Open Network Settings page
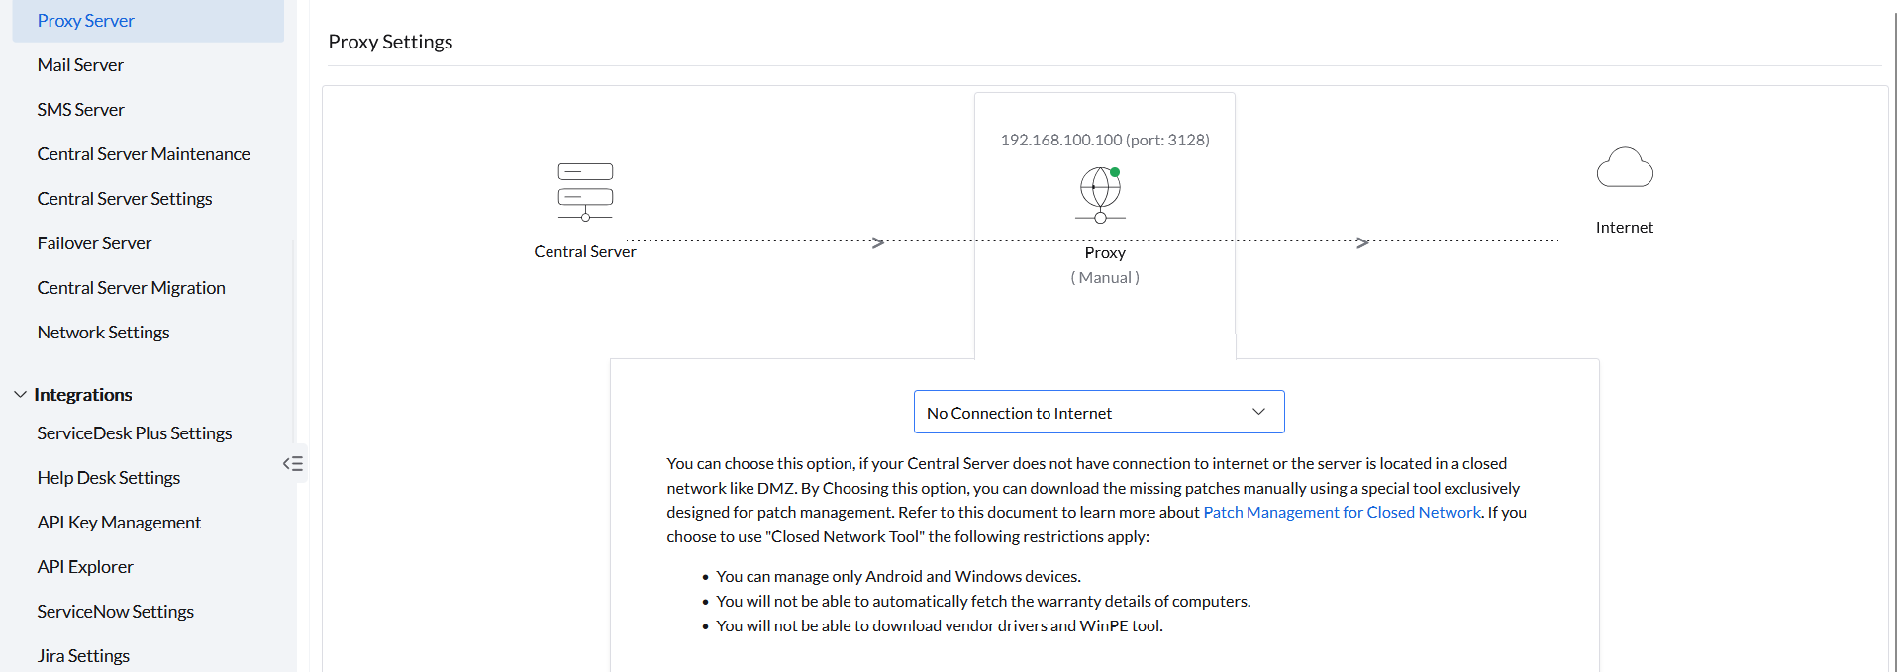This screenshot has width=1899, height=672. (104, 333)
